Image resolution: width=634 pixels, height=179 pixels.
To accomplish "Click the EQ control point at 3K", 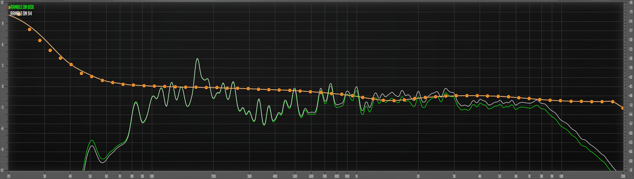I will coord(455,96).
